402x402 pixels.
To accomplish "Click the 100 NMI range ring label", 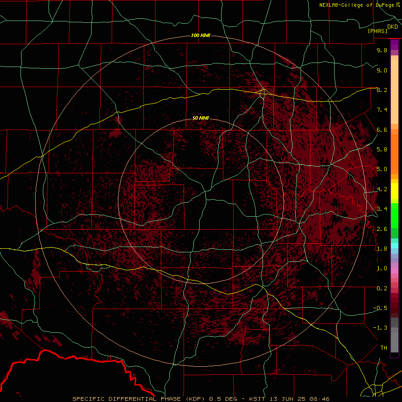I will coord(201,35).
